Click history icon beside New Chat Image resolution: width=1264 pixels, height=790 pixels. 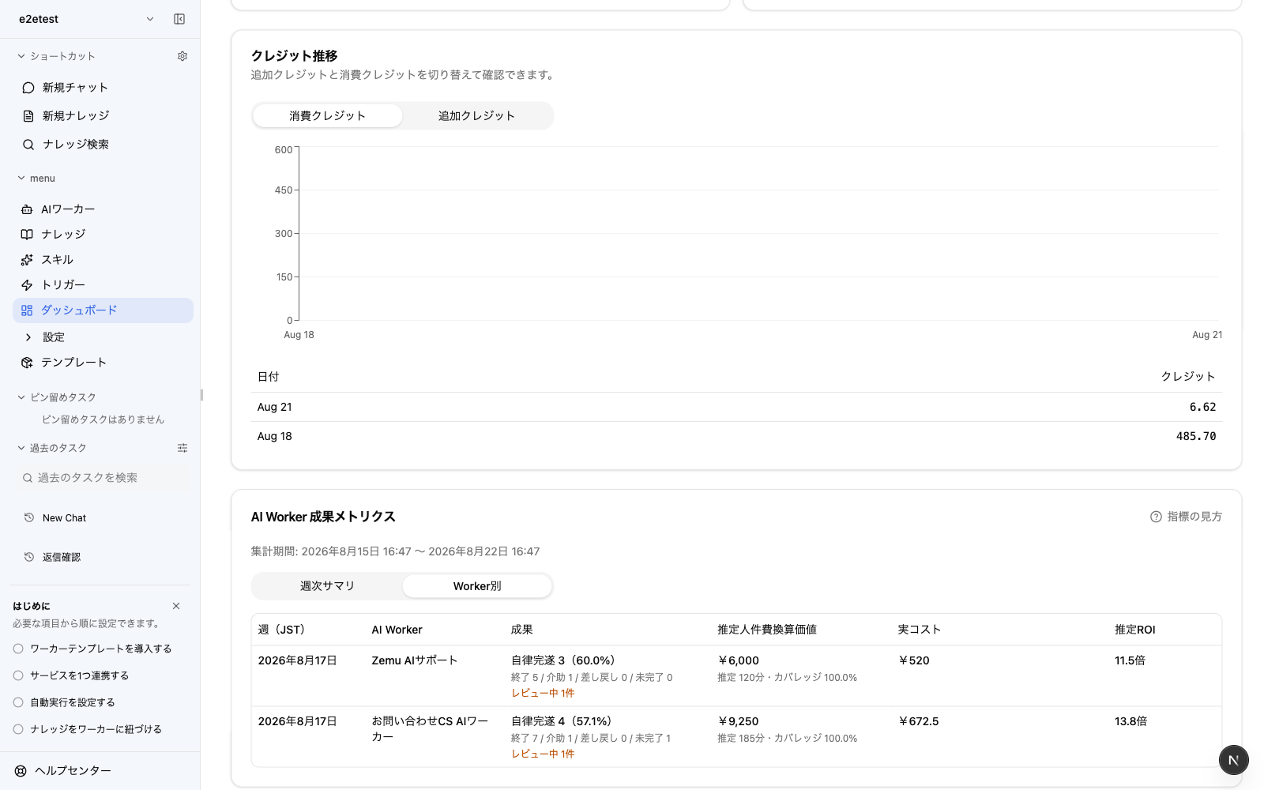29,517
